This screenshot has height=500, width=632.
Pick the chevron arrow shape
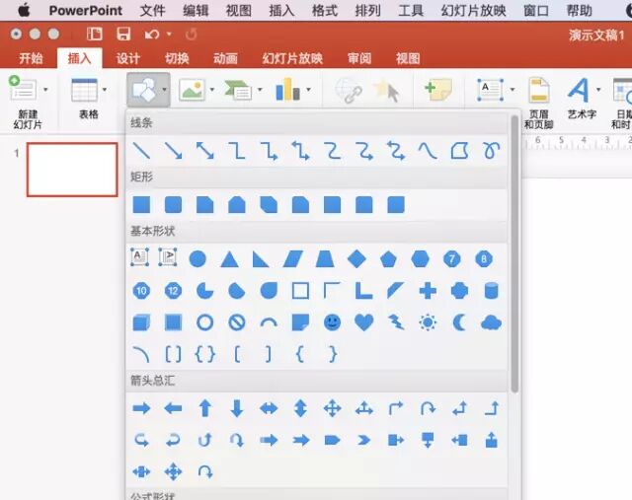[364, 441]
